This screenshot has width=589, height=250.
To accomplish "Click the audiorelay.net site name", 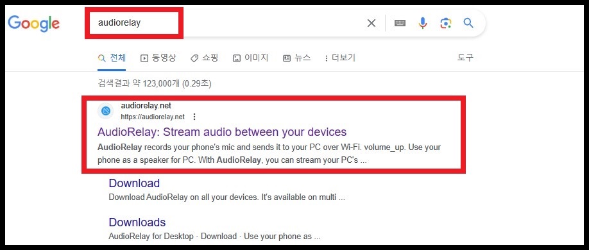I will pos(146,106).
